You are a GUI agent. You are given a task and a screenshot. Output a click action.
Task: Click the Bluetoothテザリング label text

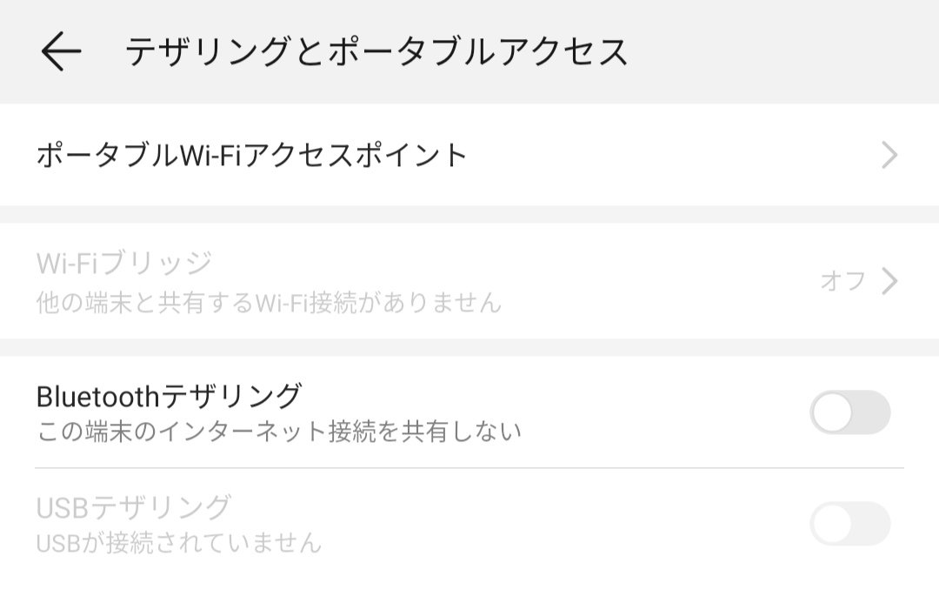tap(169, 396)
